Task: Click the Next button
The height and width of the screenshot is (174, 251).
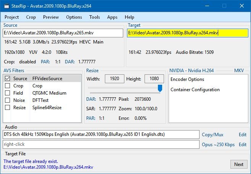Action: pyautogui.click(x=239, y=164)
